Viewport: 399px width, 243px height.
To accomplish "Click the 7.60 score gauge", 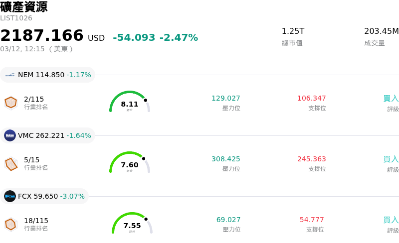I will point(130,163).
